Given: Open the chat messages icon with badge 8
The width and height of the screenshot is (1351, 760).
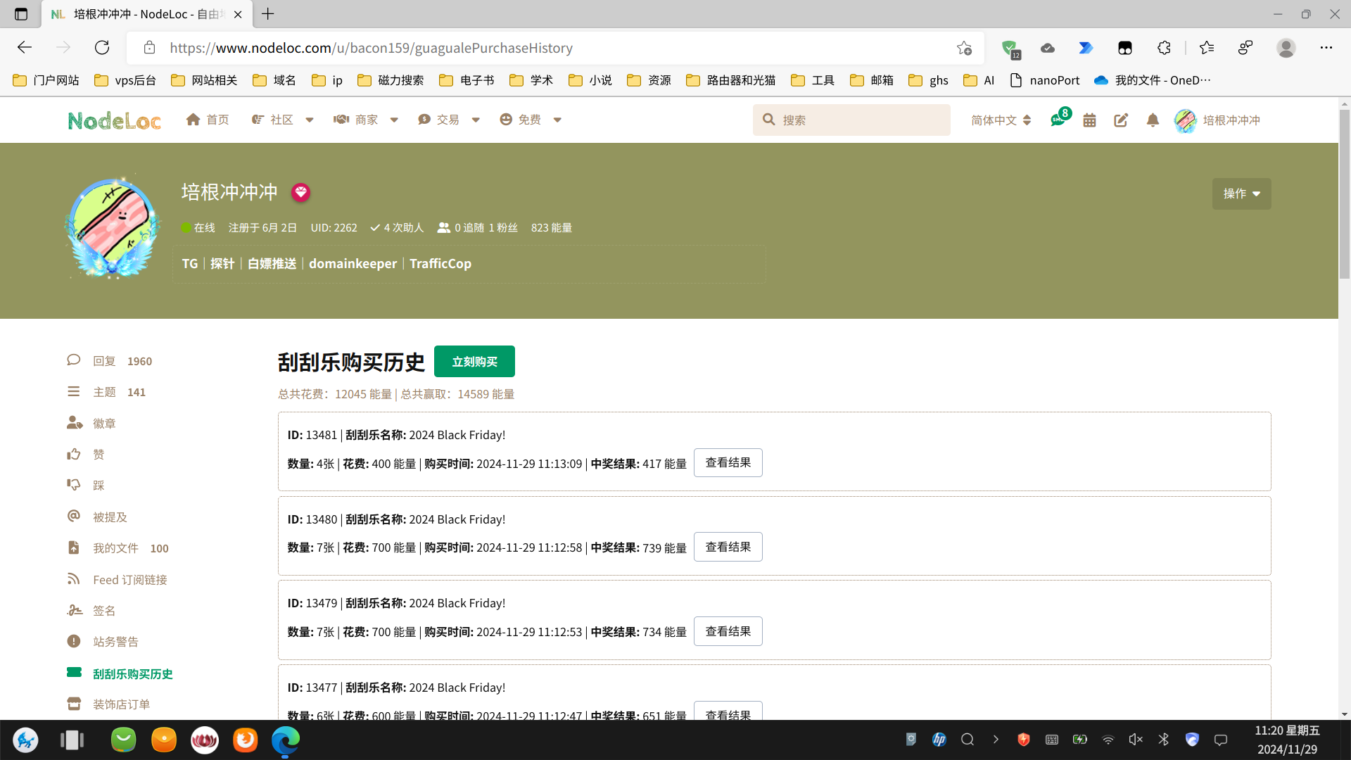Looking at the screenshot, I should [1059, 120].
